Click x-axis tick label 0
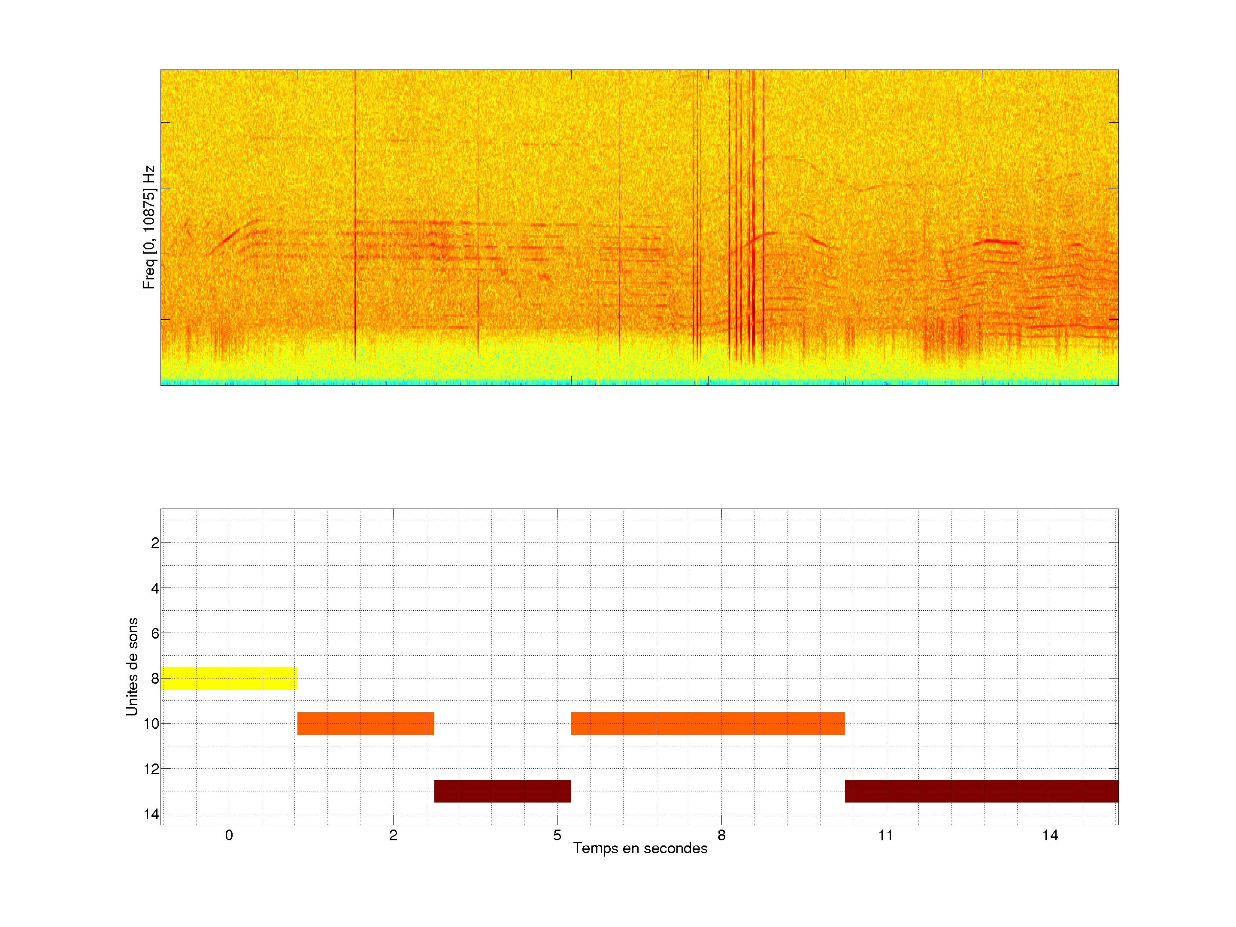This screenshot has height=927, width=1236. pyautogui.click(x=229, y=835)
